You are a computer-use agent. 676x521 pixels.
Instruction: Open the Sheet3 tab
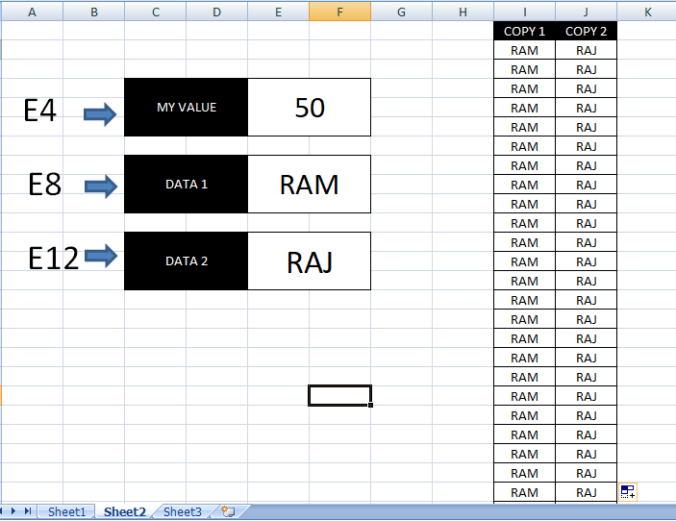click(x=183, y=511)
